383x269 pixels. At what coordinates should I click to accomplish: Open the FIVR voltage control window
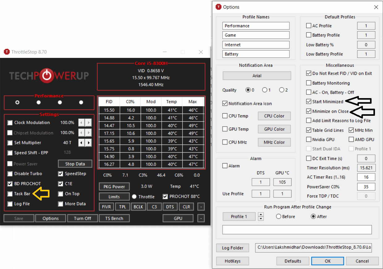coord(106,206)
